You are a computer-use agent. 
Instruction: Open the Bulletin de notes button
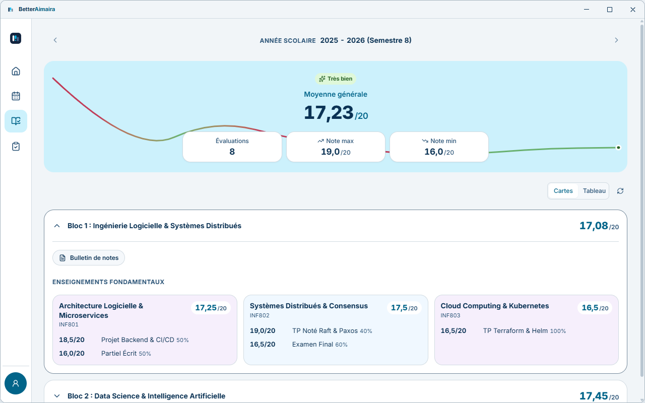pyautogui.click(x=89, y=258)
